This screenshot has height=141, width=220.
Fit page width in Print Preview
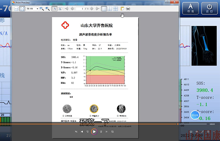[x=16, y=9]
